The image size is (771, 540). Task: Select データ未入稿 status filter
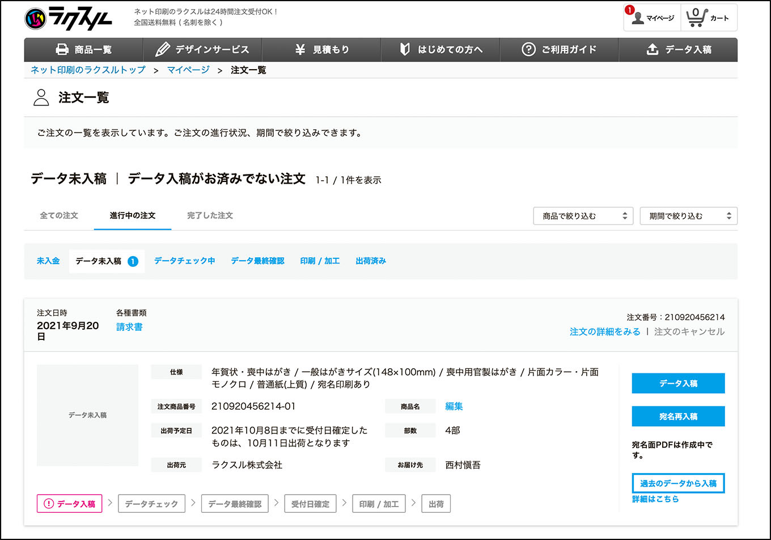107,261
